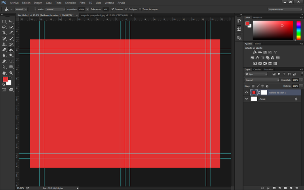The width and height of the screenshot is (304, 190).
Task: Reset default foreground and background colors
Action: click(4, 85)
